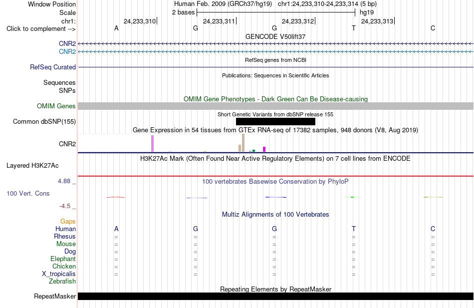
Task: Click the Rhesus species label
Action: coord(65,236)
